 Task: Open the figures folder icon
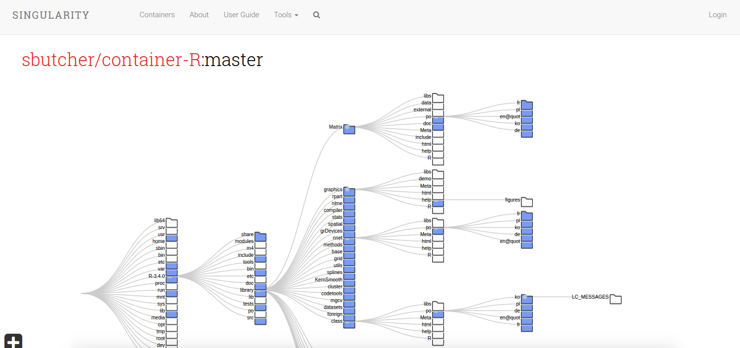coord(527,202)
